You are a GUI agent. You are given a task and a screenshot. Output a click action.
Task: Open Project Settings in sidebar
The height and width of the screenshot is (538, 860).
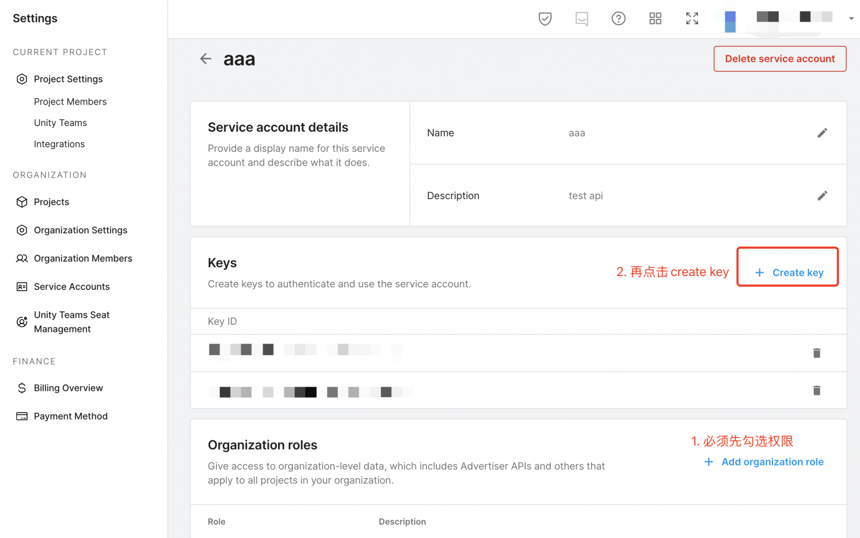pos(68,79)
